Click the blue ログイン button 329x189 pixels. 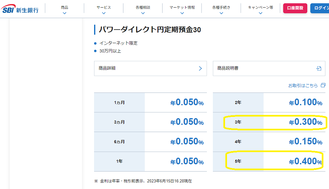pos(319,8)
